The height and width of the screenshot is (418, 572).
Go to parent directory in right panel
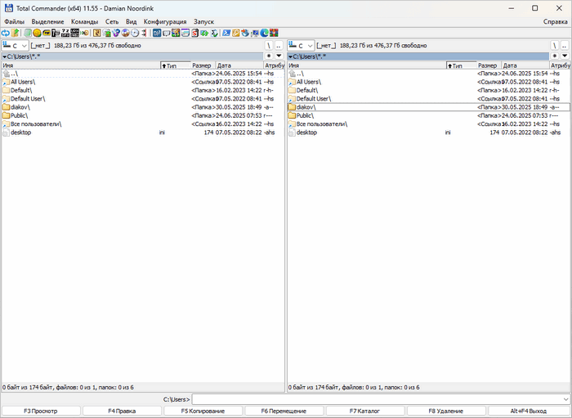[565, 46]
